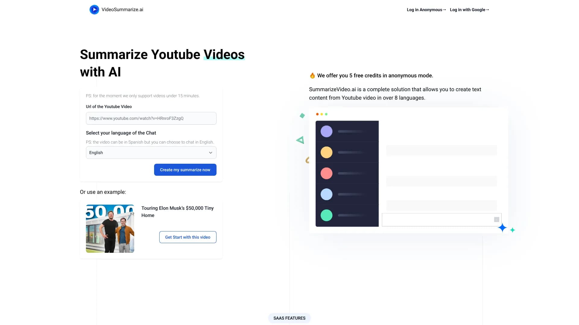This screenshot has height=325, width=579.
Task: Open Log in Anonymous link
Action: point(426,10)
